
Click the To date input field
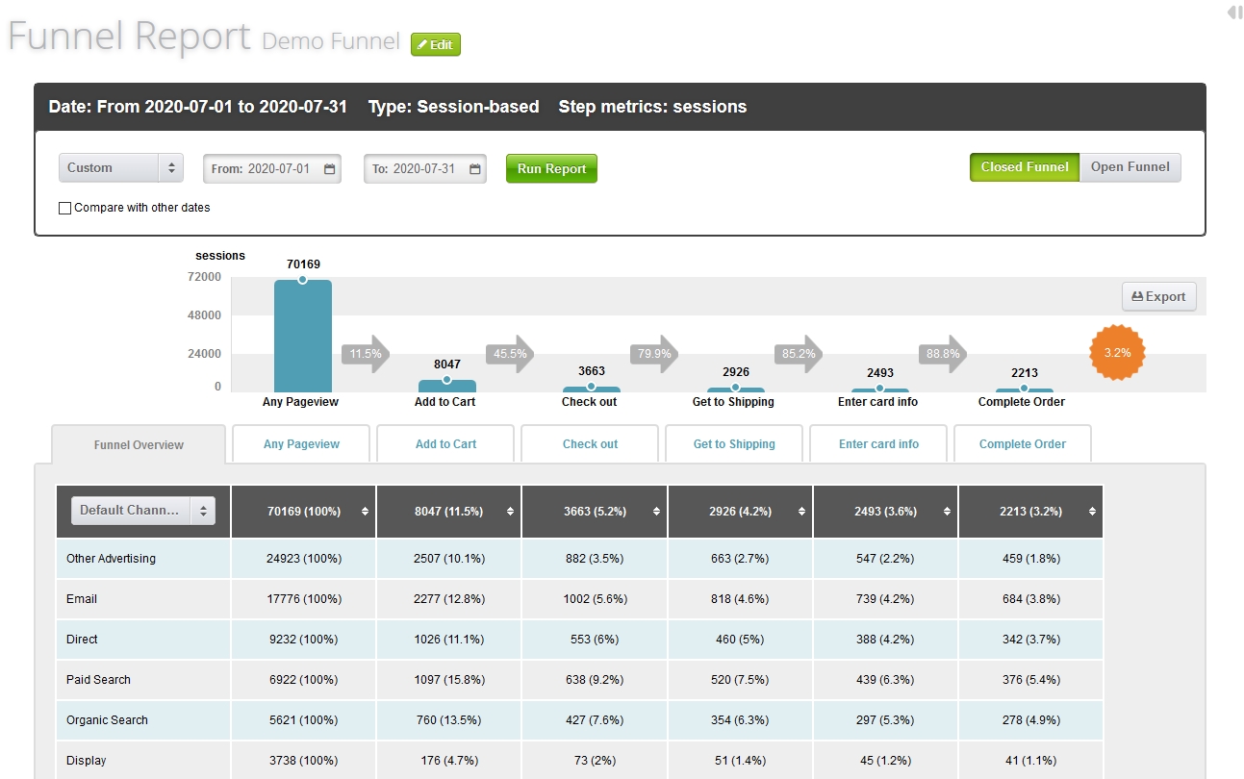click(425, 169)
